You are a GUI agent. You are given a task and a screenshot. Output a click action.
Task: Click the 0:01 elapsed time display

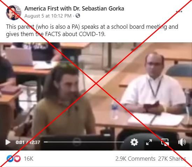tap(20, 142)
